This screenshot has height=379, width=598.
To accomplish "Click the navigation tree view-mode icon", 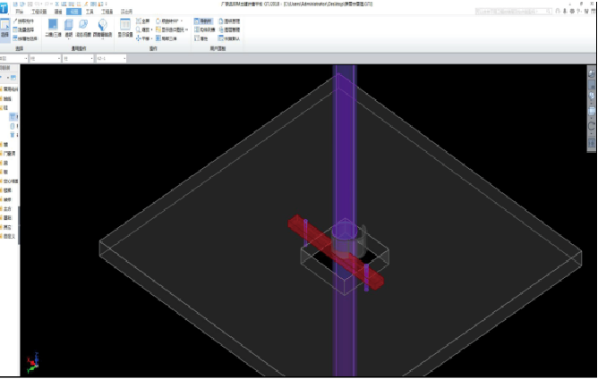I will point(13,78).
